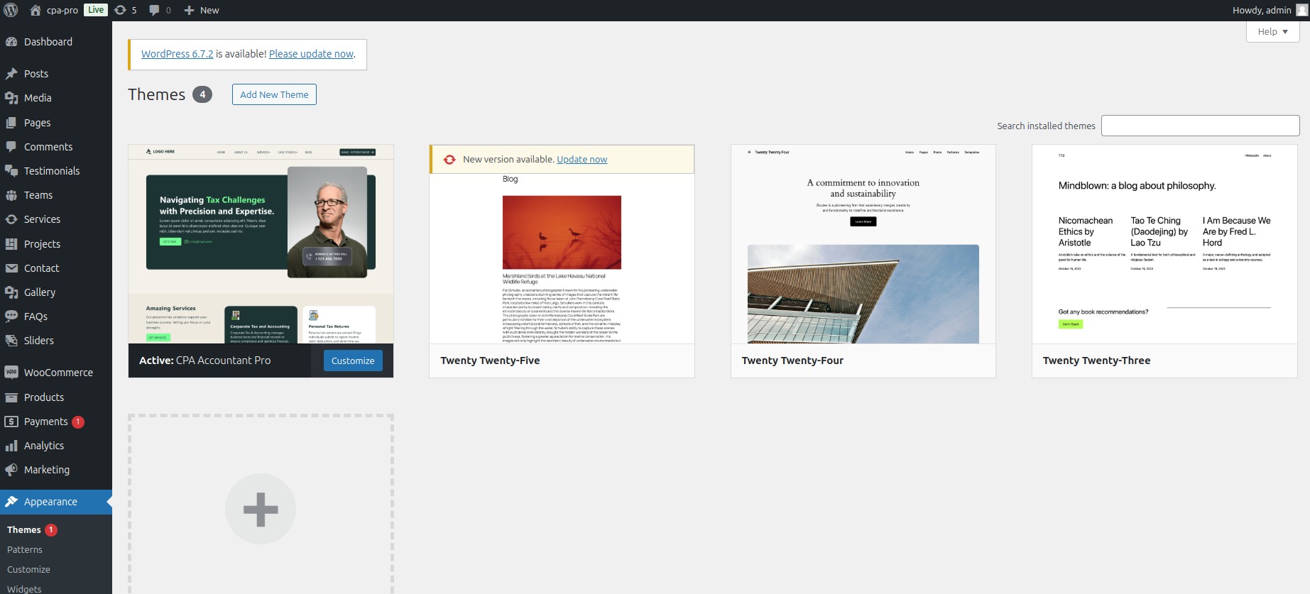The image size is (1310, 594).
Task: Open the Themes submenu item
Action: pyautogui.click(x=23, y=530)
